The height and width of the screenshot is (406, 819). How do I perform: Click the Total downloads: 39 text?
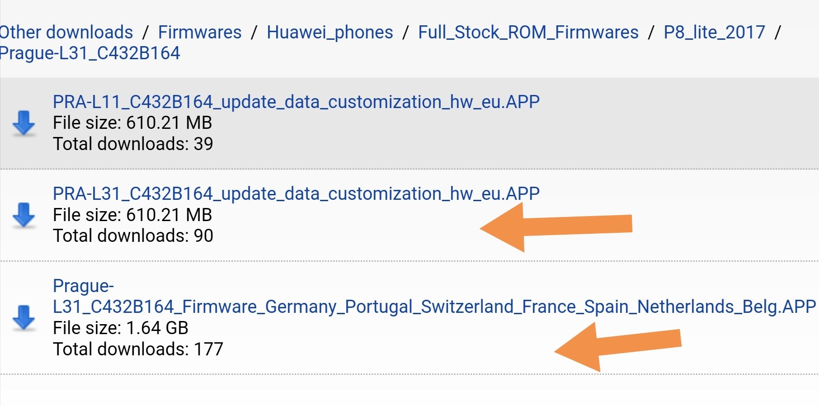(x=133, y=144)
